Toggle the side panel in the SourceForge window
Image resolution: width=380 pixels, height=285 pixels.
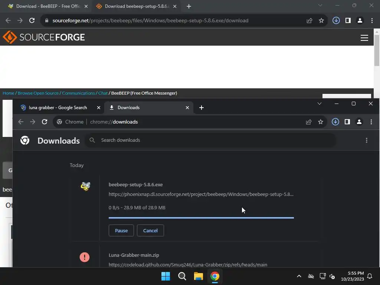click(348, 21)
